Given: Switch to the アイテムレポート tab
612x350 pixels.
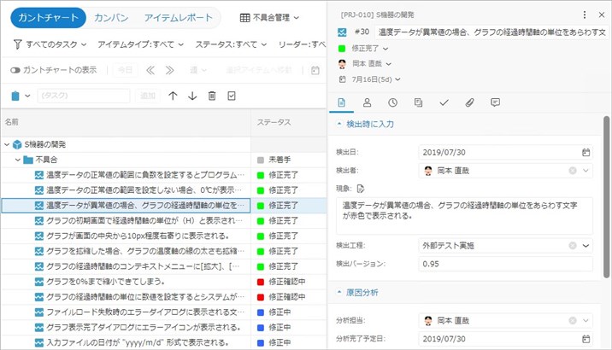Looking at the screenshot, I should click(x=179, y=17).
